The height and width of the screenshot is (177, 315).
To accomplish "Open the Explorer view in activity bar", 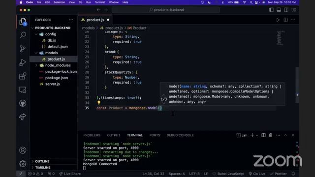I will pos(23,22).
